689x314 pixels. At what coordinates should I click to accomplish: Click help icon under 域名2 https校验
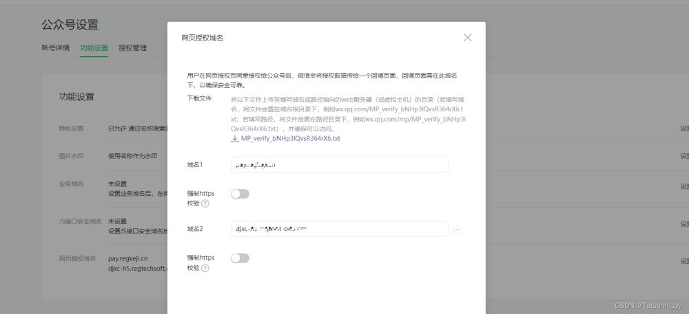(205, 268)
